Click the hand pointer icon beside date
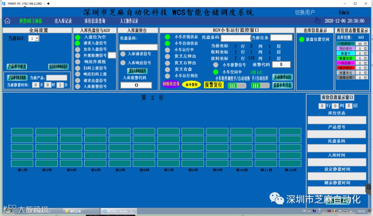 tap(318, 20)
